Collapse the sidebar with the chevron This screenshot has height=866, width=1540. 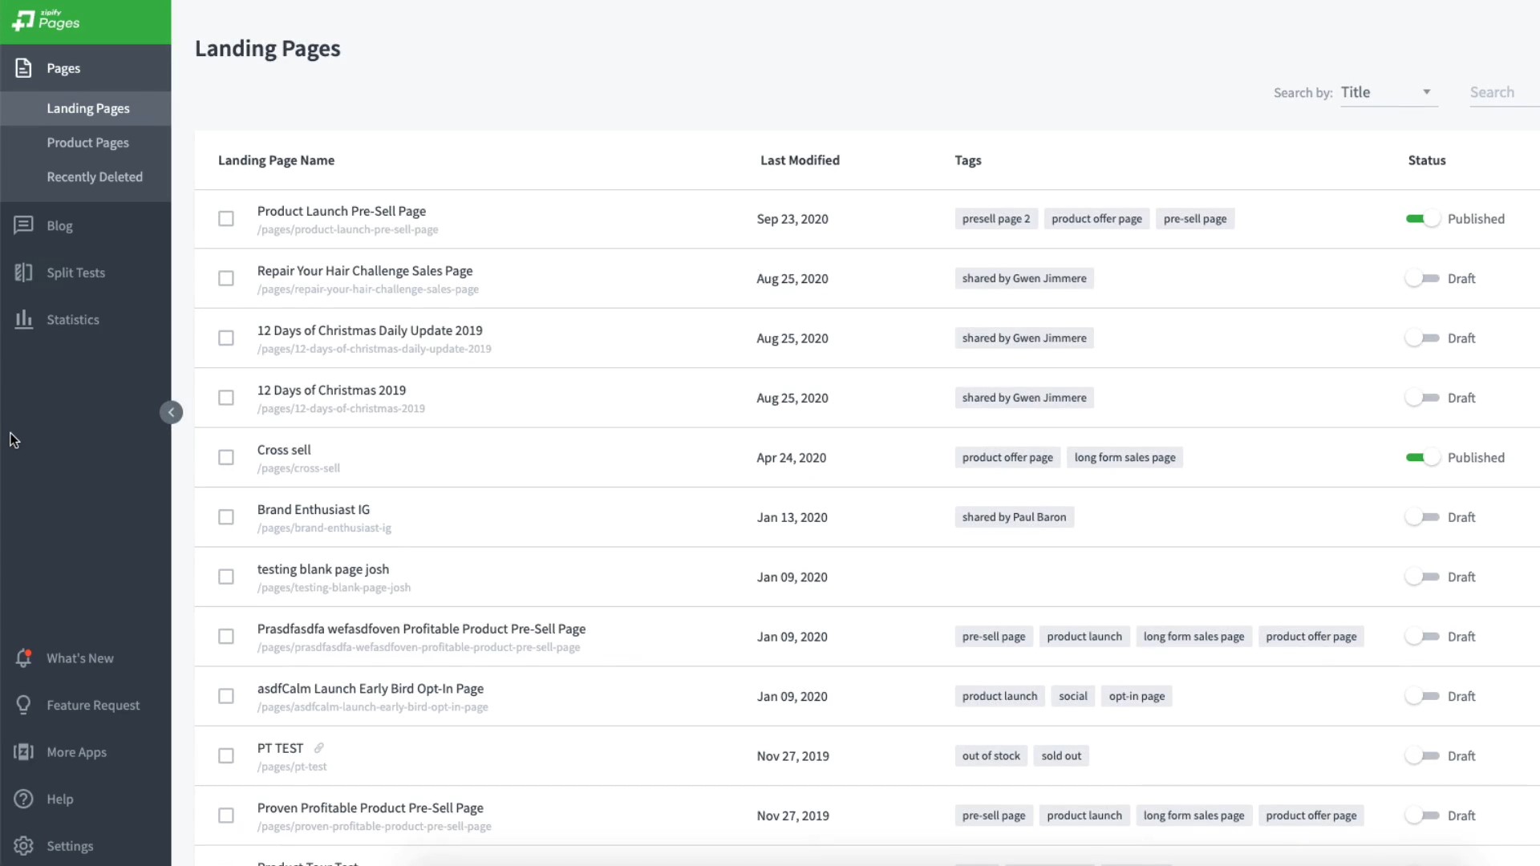tap(172, 412)
